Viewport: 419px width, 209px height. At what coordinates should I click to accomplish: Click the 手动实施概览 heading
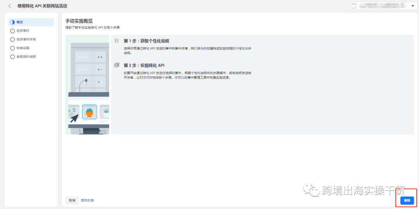pos(79,21)
